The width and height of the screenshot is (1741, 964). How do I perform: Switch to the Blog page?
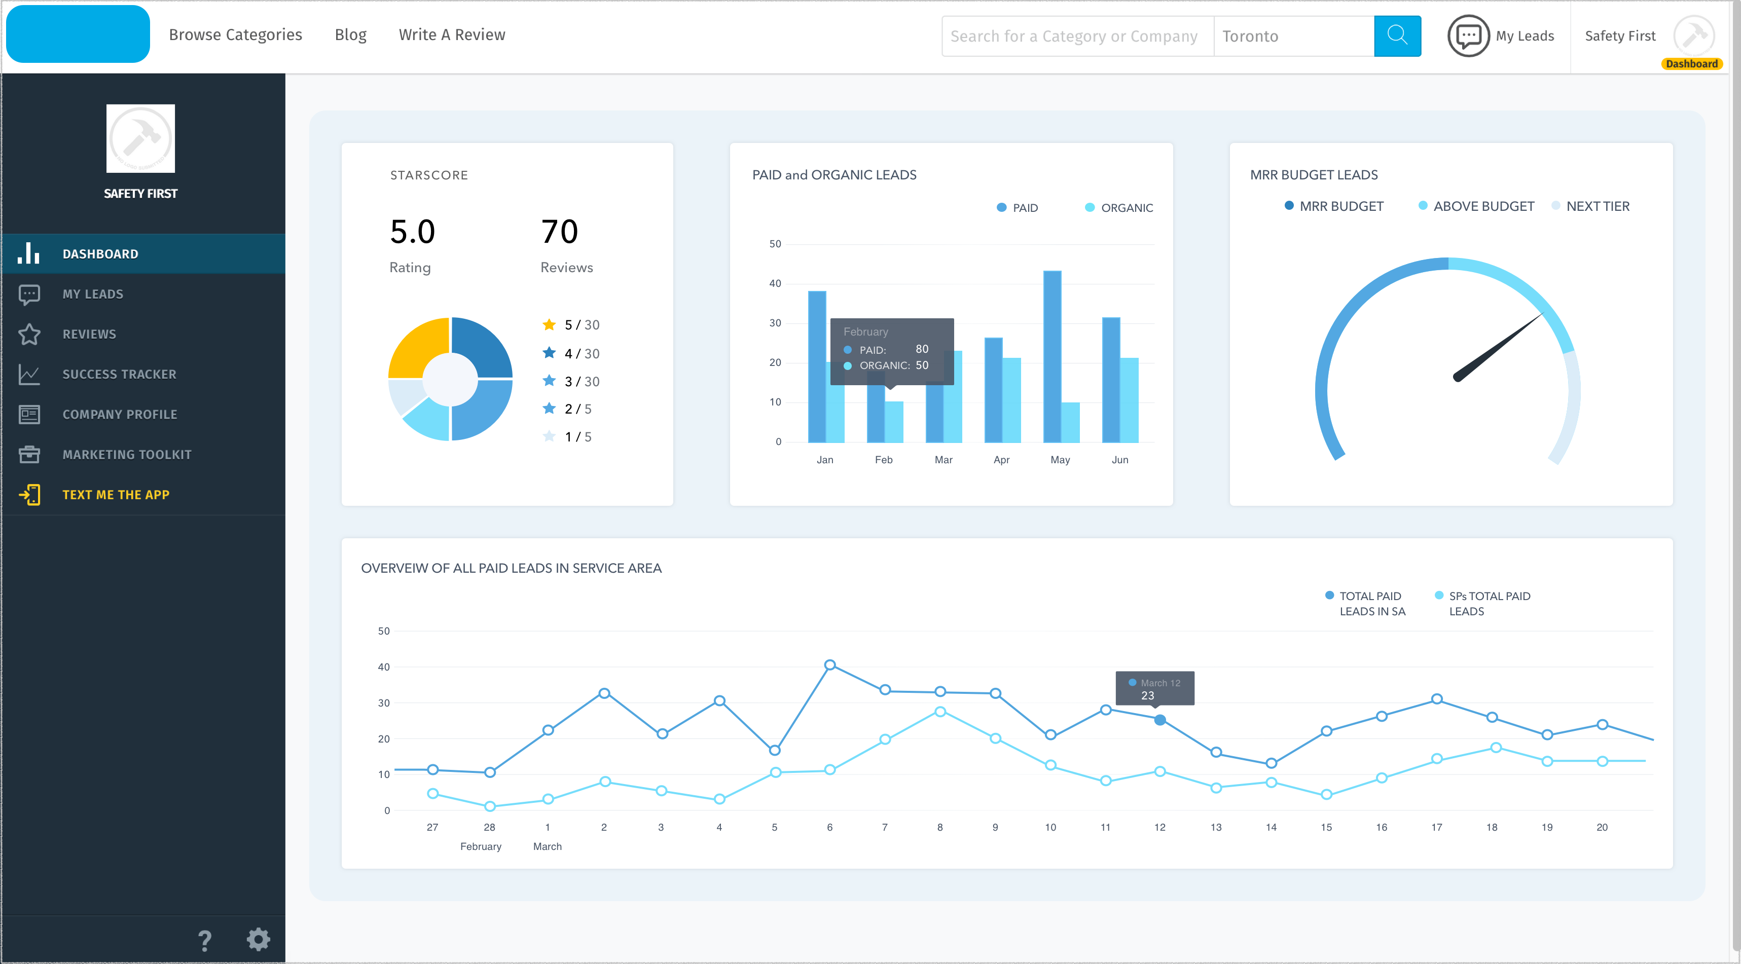click(351, 34)
